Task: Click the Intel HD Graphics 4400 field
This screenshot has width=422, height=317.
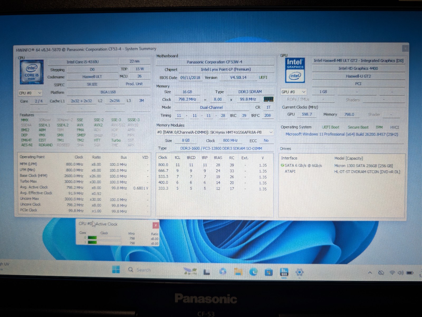Action: pos(358,68)
